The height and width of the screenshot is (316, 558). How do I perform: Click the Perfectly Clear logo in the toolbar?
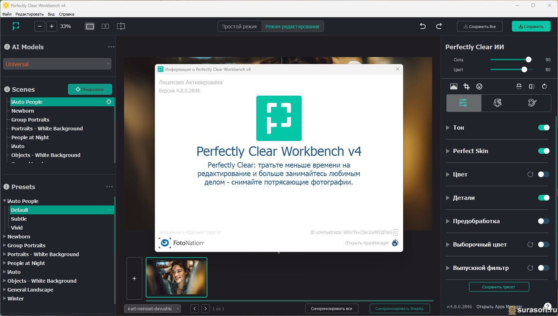(x=16, y=26)
